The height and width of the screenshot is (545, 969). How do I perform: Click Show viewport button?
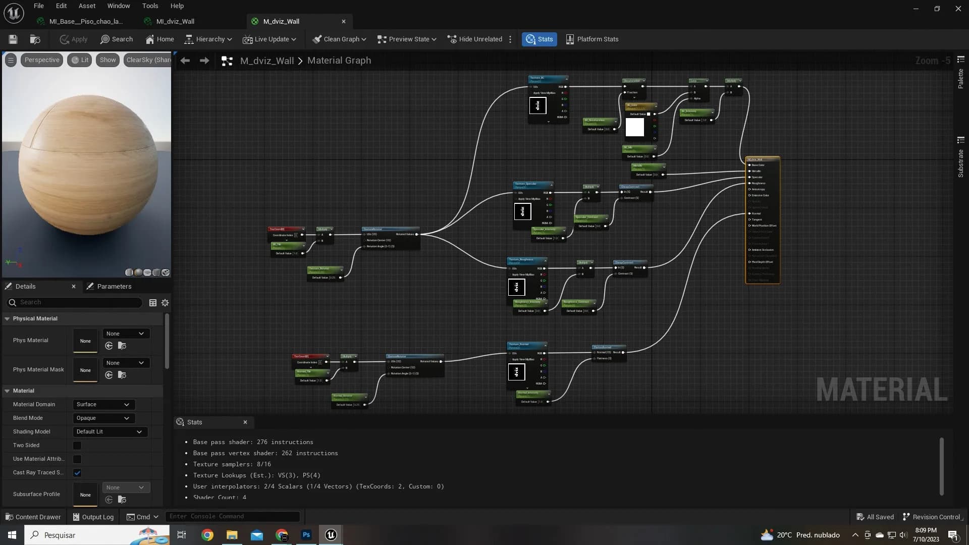point(107,60)
